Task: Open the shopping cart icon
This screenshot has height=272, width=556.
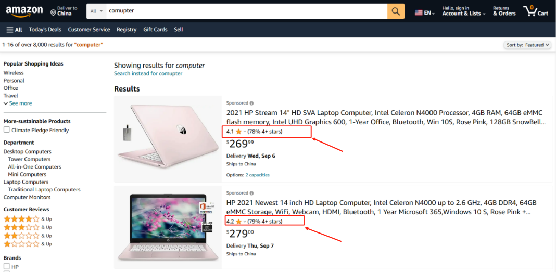Action: click(x=536, y=11)
